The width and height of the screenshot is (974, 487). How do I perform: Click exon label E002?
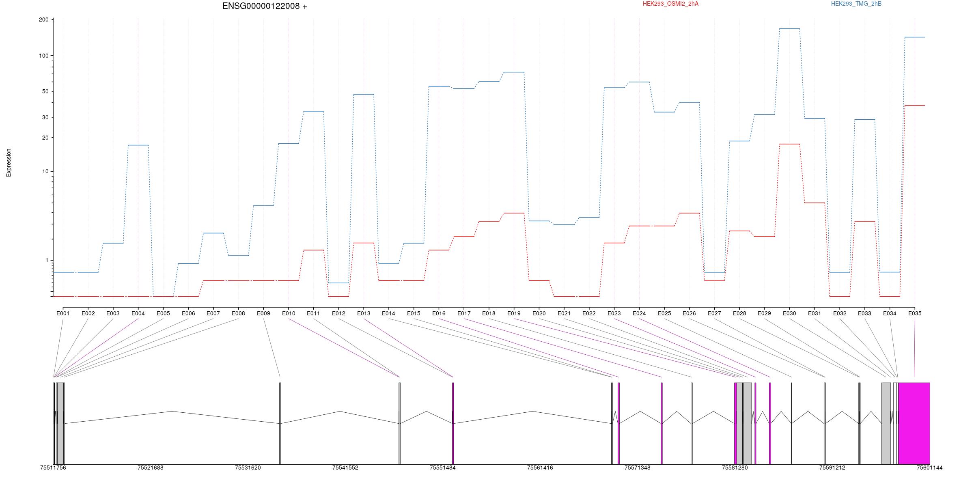pyautogui.click(x=88, y=313)
